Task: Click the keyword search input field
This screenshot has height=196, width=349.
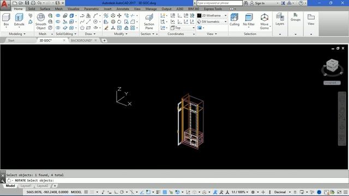Action: click(219, 3)
